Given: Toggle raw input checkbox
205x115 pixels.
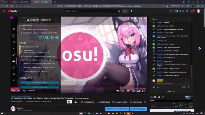Looking at the screenshot, I should tap(21, 51).
